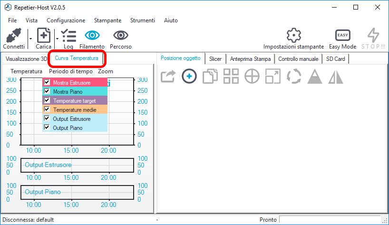
Task: Open the Controllo manuale tab
Action: click(298, 59)
